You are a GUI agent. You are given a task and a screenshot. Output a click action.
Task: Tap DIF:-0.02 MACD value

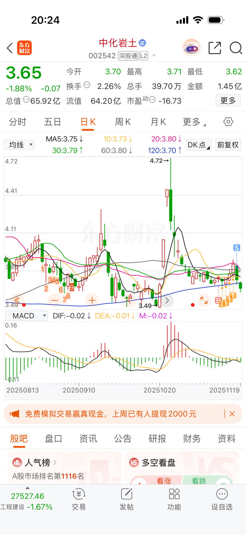coord(72,316)
